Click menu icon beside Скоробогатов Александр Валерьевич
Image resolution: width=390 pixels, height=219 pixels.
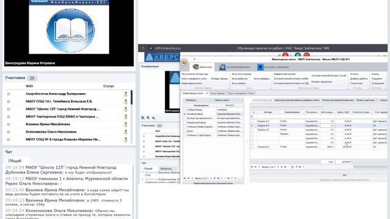click(9, 94)
